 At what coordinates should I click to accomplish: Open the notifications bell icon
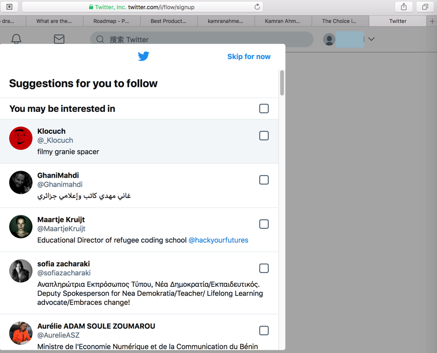16,39
